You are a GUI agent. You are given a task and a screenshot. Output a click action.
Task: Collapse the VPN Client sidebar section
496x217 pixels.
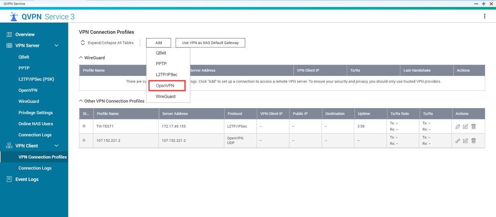click(57, 146)
